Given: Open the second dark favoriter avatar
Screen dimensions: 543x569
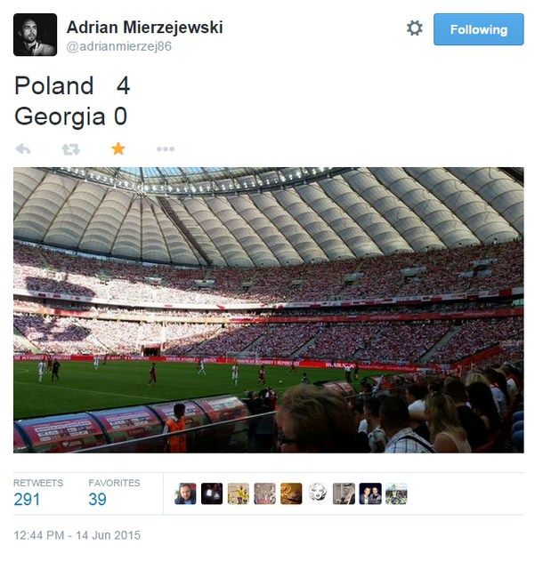Looking at the screenshot, I should coord(212,493).
